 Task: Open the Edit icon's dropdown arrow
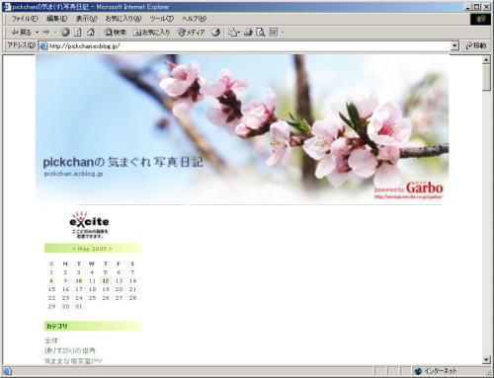283,33
